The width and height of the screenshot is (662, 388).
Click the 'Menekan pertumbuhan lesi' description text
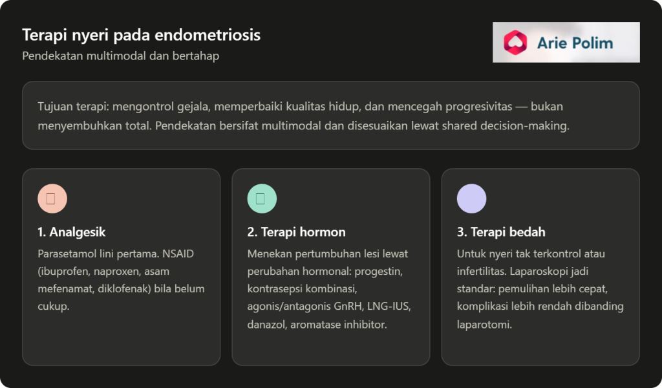(329, 289)
